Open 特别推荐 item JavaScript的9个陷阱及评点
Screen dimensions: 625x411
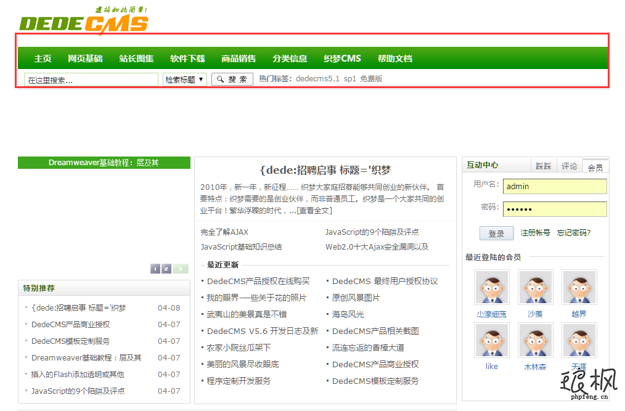tap(78, 391)
